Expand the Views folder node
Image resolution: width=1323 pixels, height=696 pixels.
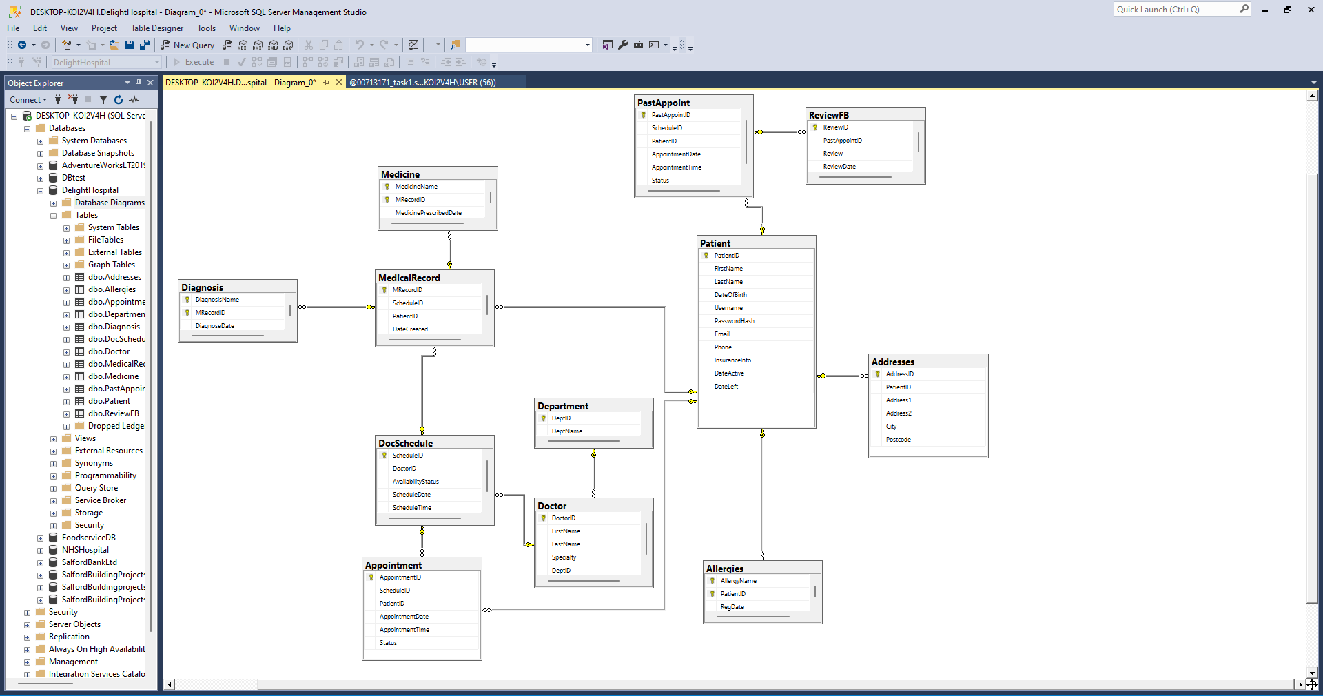point(53,439)
